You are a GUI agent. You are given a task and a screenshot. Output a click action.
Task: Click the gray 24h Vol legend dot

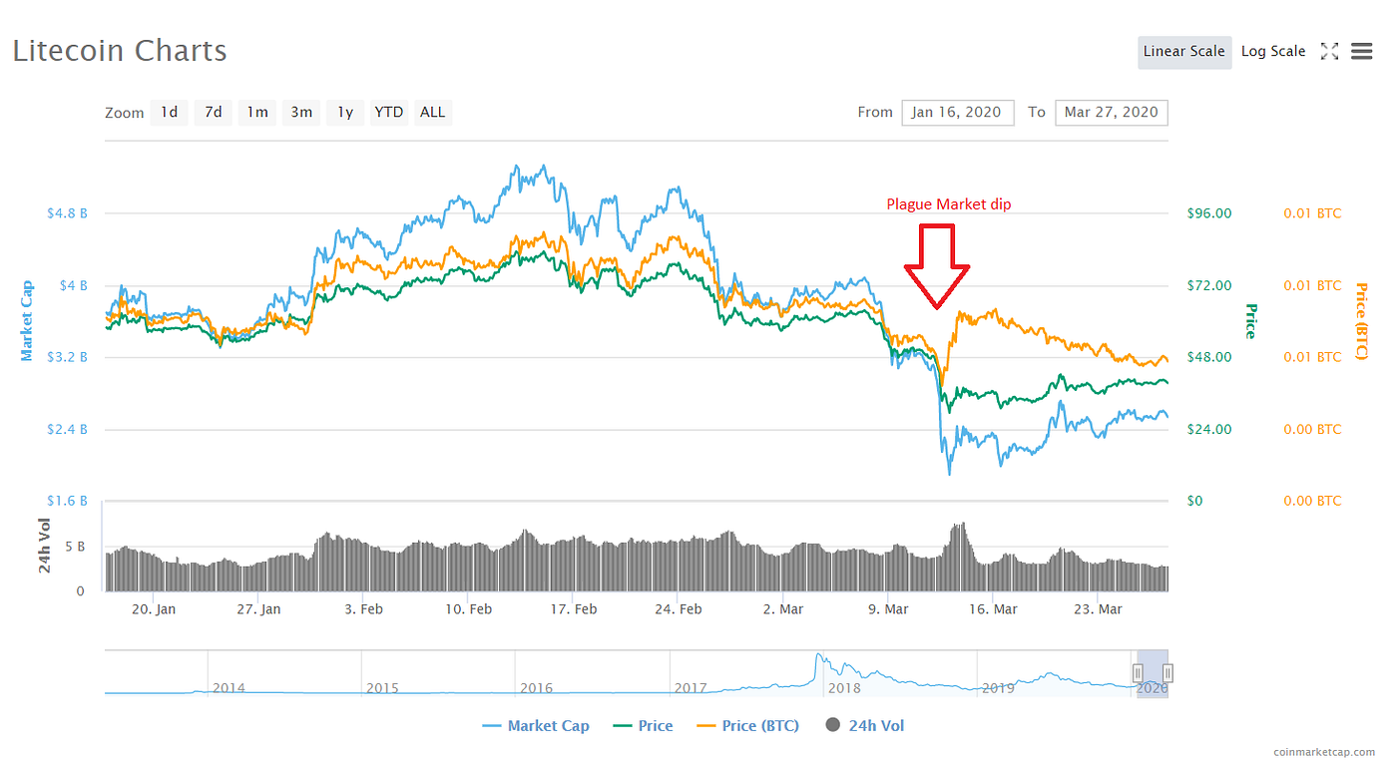[x=834, y=725]
